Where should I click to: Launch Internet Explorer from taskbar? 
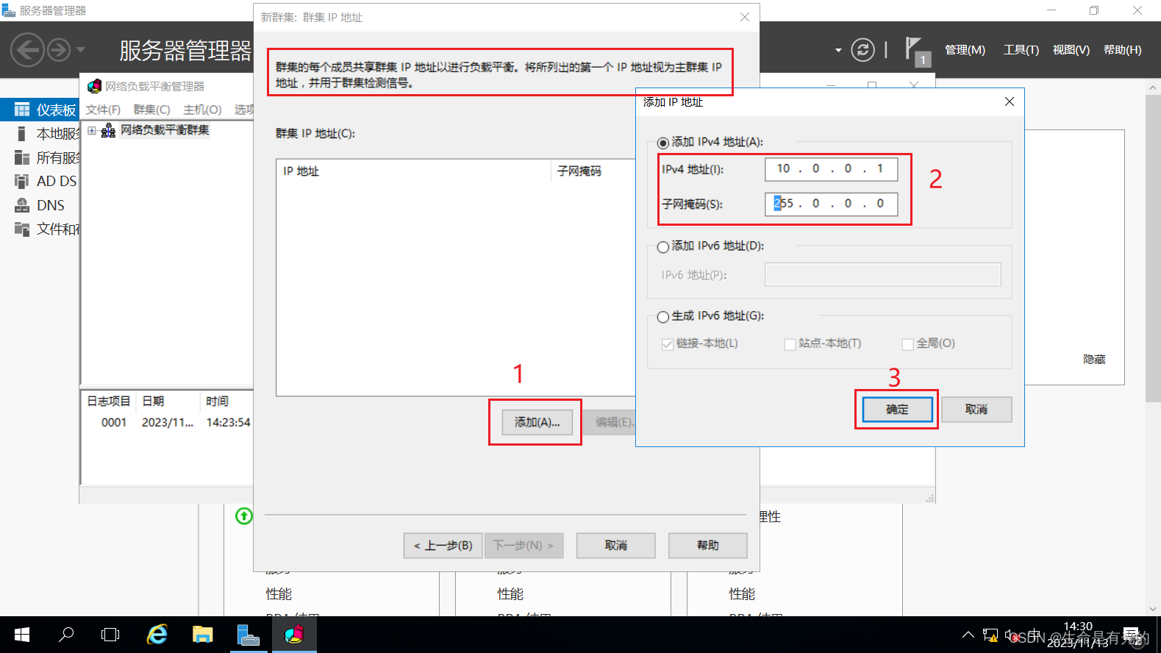(x=157, y=634)
